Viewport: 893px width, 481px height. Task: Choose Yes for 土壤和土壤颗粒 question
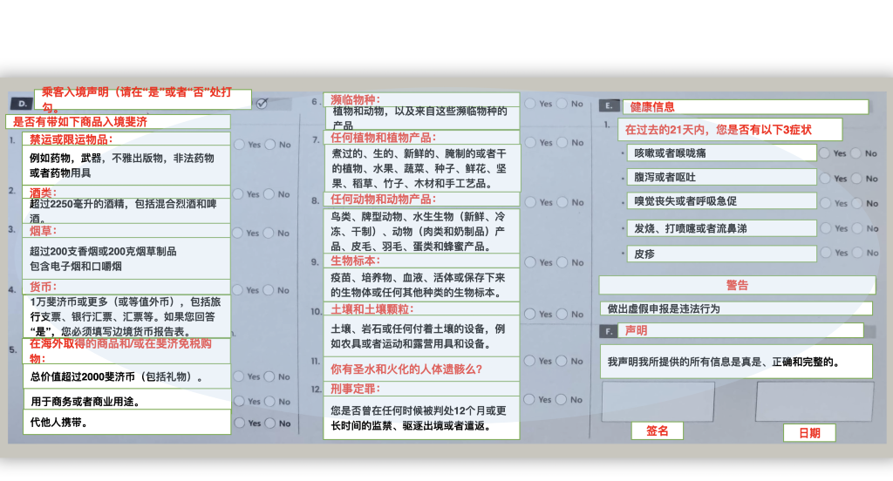(532, 314)
